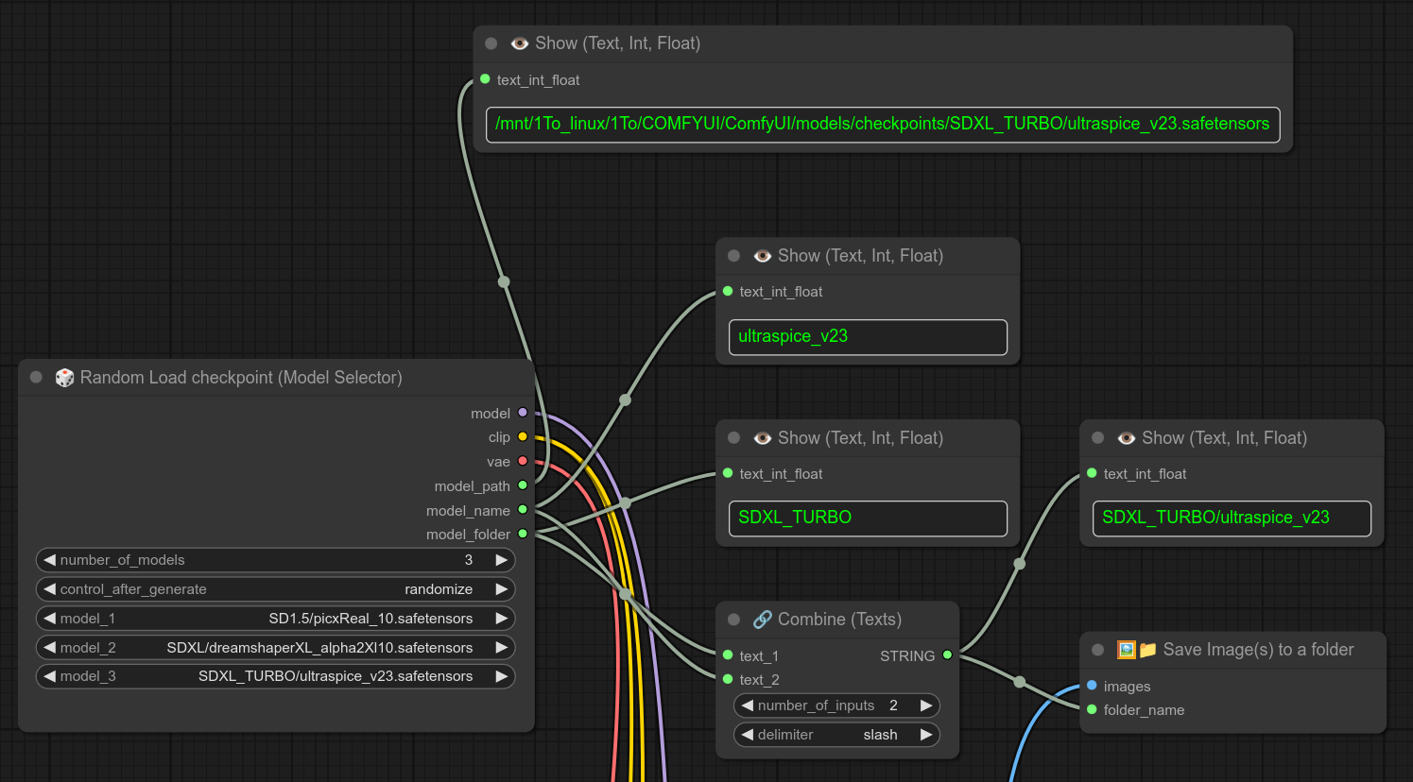
Task: Click the eye icon on the ultraspice_v23 Show node
Action: tap(762, 256)
